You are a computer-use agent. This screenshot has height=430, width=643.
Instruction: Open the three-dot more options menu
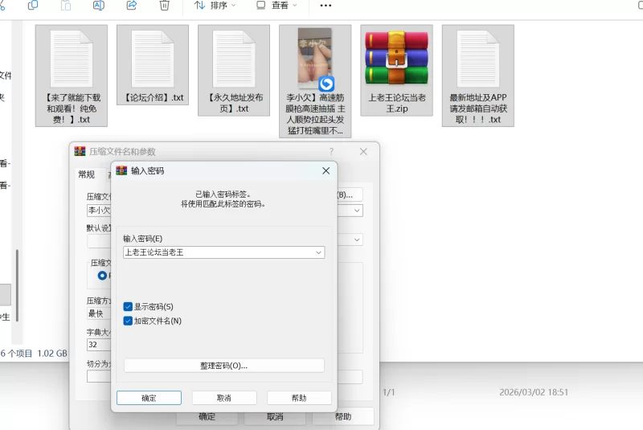326,5
